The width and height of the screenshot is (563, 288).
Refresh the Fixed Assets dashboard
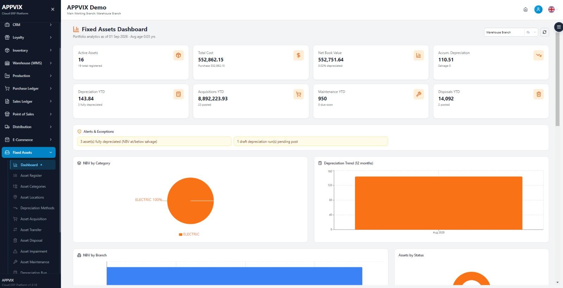pyautogui.click(x=544, y=32)
